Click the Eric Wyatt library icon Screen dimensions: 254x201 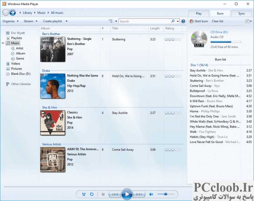point(8,33)
